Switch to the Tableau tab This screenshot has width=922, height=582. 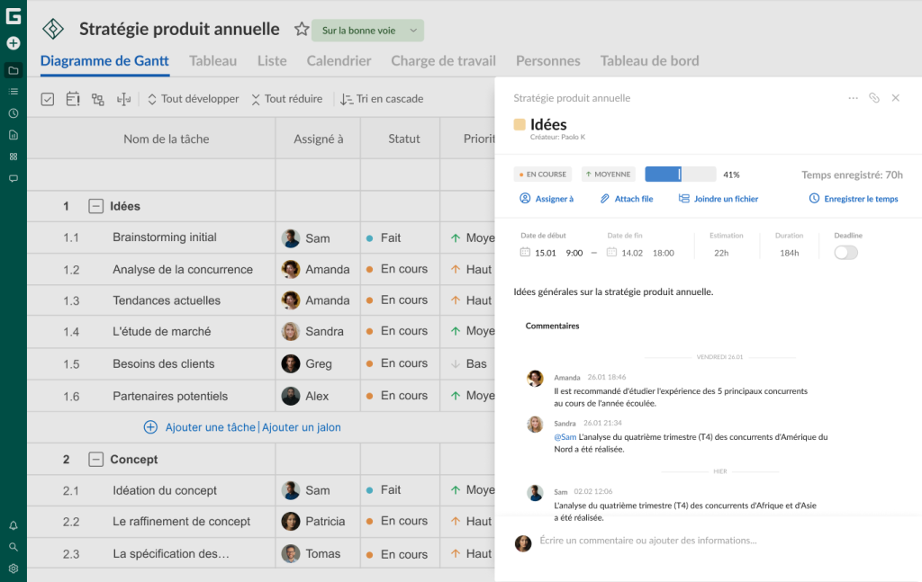(212, 60)
